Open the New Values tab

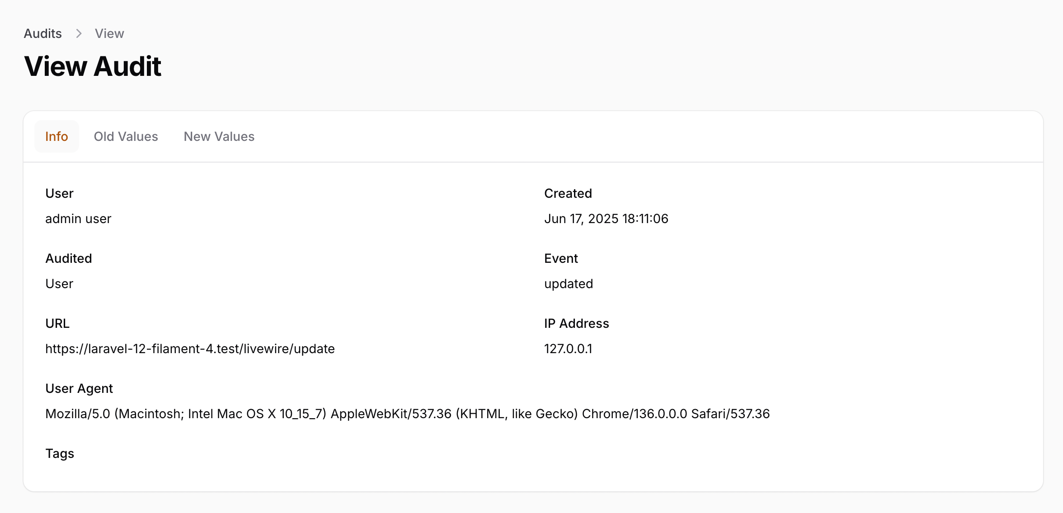[x=219, y=136]
